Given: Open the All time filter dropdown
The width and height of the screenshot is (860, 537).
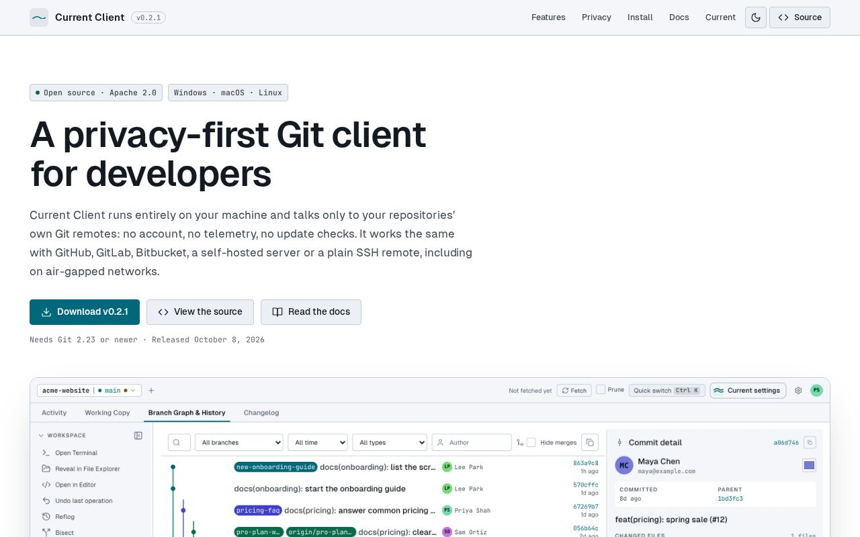Looking at the screenshot, I should point(318,442).
